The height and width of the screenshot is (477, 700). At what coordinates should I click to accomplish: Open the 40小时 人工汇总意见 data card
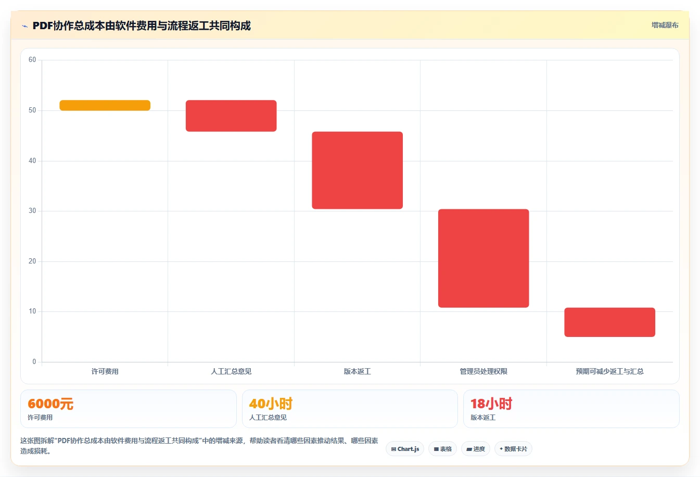coord(350,409)
